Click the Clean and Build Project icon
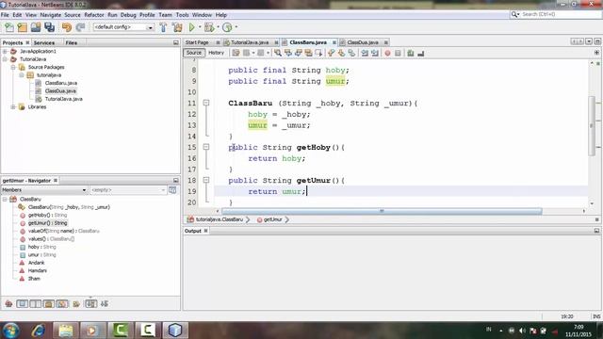The image size is (603, 339). click(x=177, y=27)
